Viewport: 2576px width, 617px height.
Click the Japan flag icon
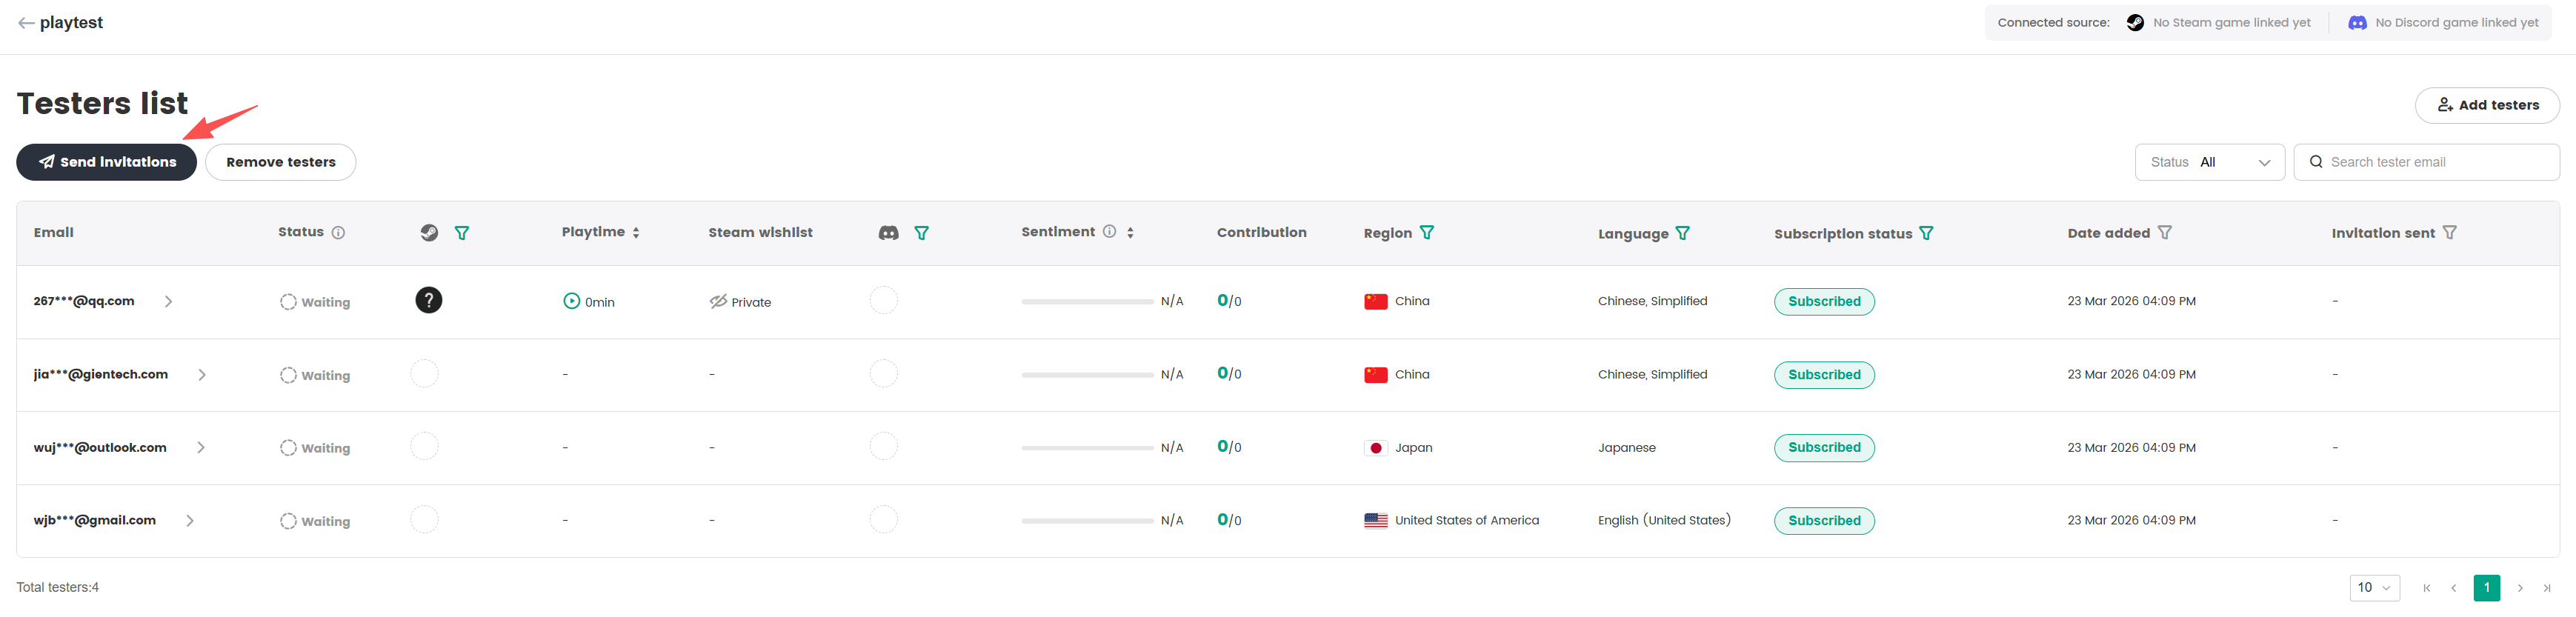pyautogui.click(x=1376, y=448)
